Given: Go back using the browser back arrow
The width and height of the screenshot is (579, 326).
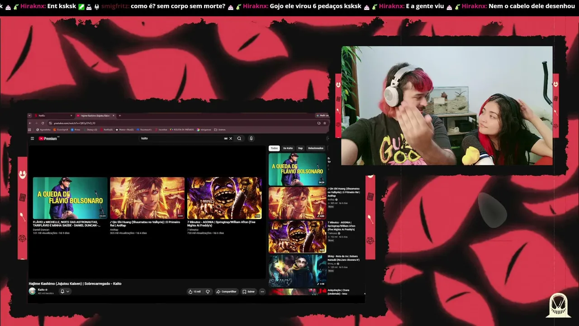Looking at the screenshot, I should 30,123.
